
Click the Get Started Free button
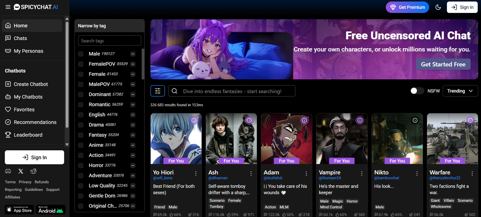tap(443, 64)
